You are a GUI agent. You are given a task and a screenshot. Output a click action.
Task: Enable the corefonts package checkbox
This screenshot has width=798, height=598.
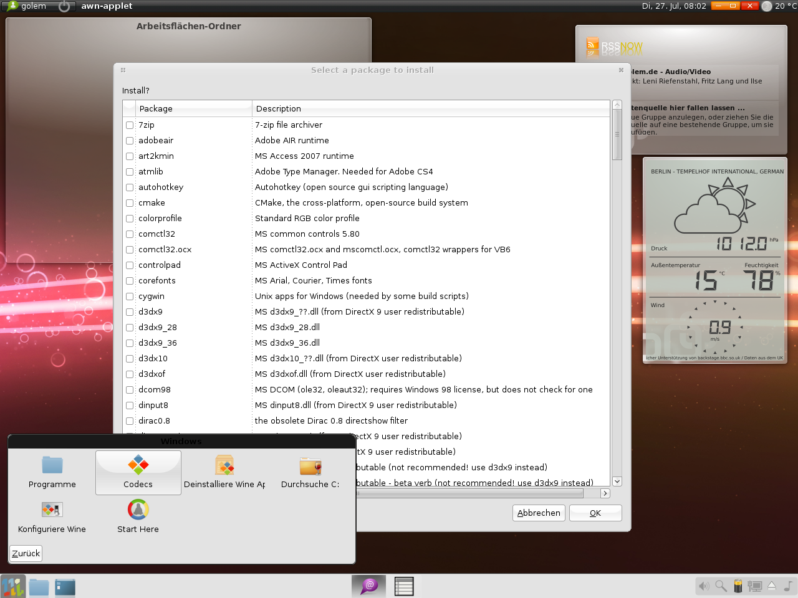click(130, 281)
